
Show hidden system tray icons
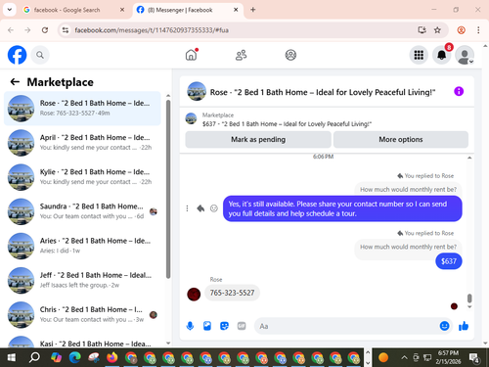(404, 358)
